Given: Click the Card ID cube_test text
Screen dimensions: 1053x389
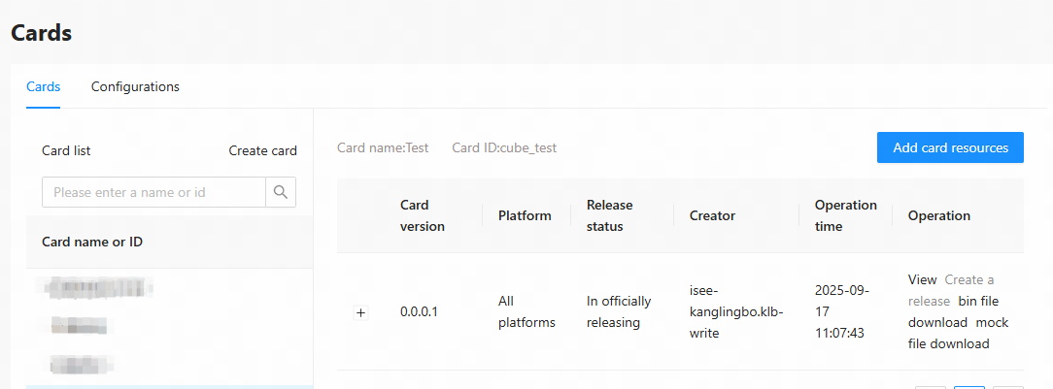Looking at the screenshot, I should (504, 147).
